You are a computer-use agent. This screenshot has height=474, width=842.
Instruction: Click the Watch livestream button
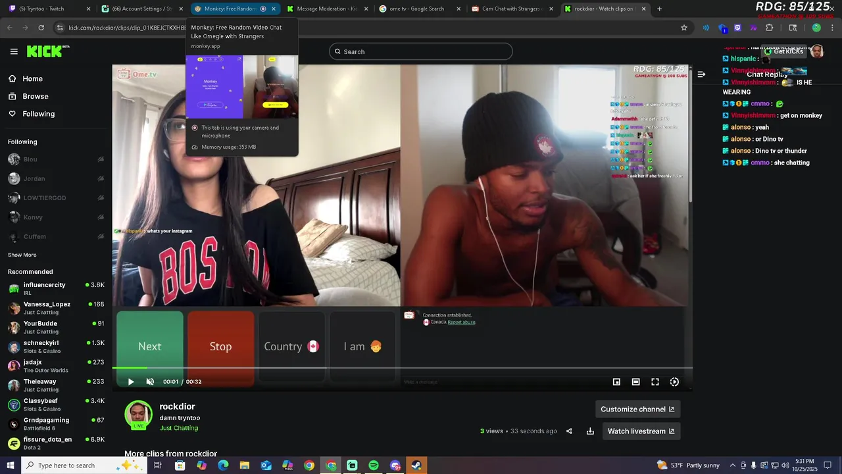tap(641, 431)
